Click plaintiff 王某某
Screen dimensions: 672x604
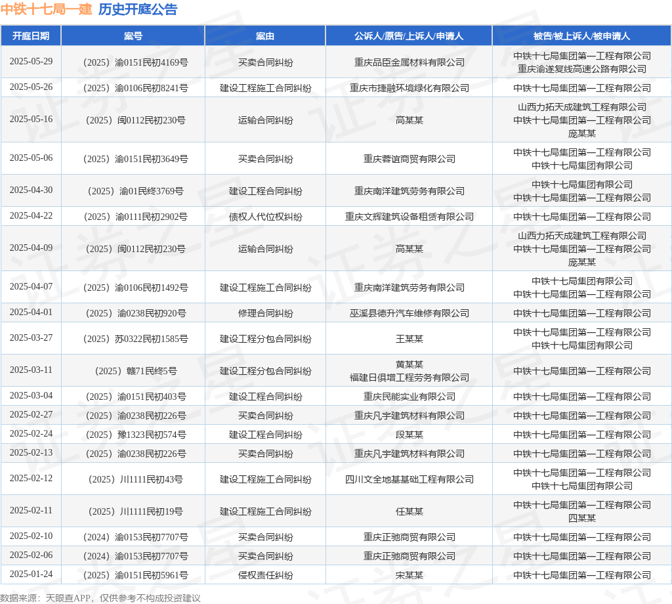(409, 339)
